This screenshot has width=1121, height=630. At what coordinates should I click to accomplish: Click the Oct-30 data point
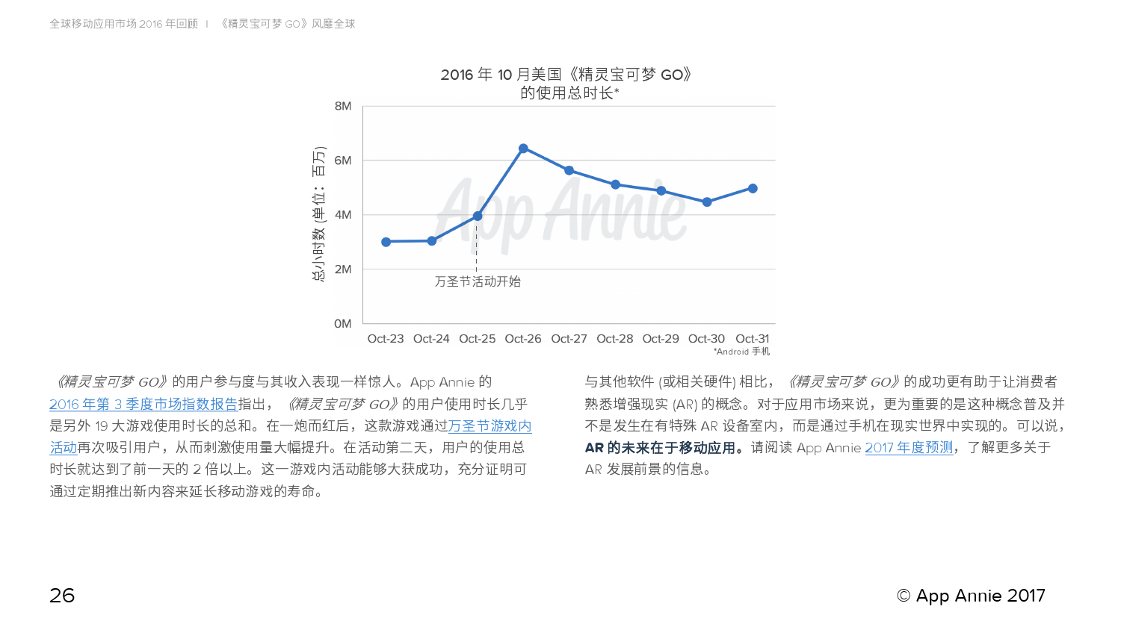tap(707, 202)
